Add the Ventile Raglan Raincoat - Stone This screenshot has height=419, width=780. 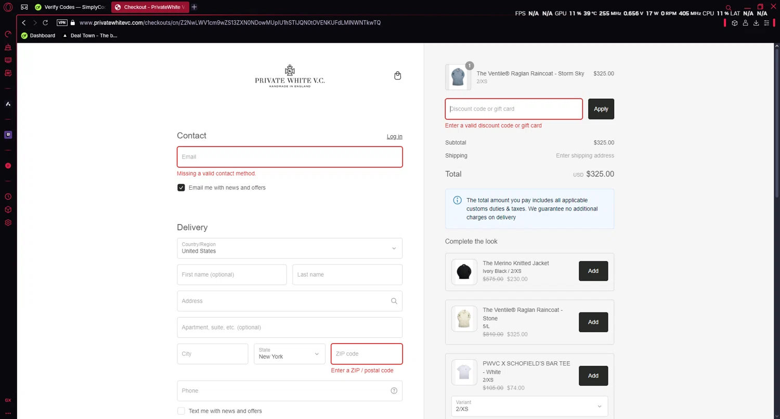[593, 322]
